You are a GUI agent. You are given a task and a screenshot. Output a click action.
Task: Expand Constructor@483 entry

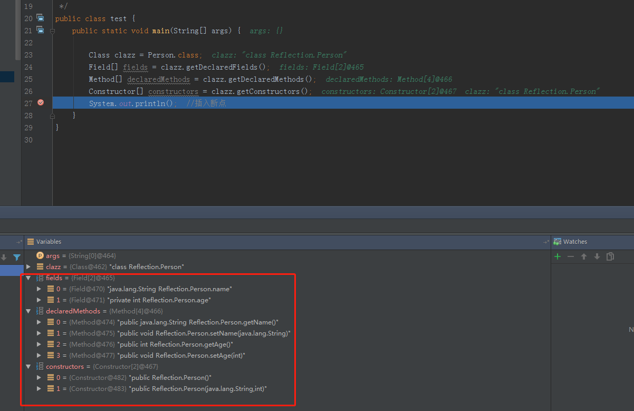pyautogui.click(x=39, y=389)
